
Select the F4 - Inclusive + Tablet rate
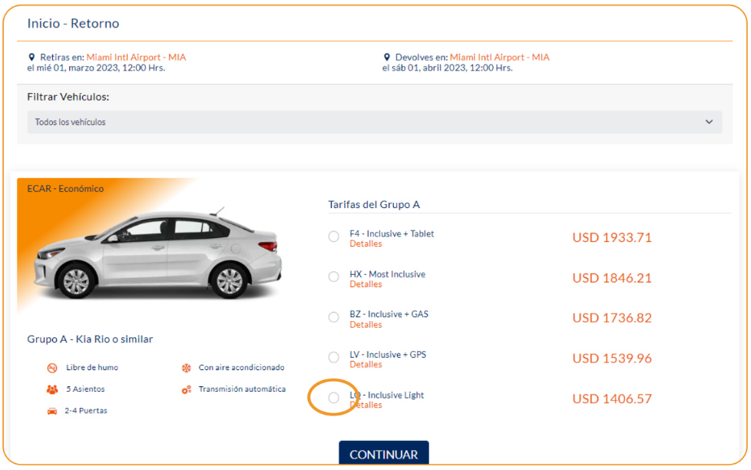pyautogui.click(x=333, y=237)
